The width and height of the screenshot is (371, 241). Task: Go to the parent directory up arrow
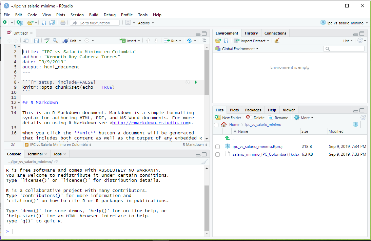tap(227, 138)
